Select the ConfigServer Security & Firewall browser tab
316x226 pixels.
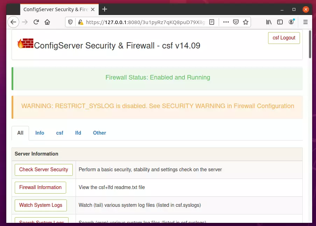pyautogui.click(x=59, y=9)
